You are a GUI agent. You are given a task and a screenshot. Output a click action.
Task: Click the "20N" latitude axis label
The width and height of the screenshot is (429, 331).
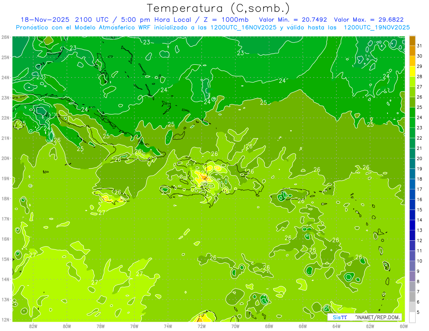point(5,158)
